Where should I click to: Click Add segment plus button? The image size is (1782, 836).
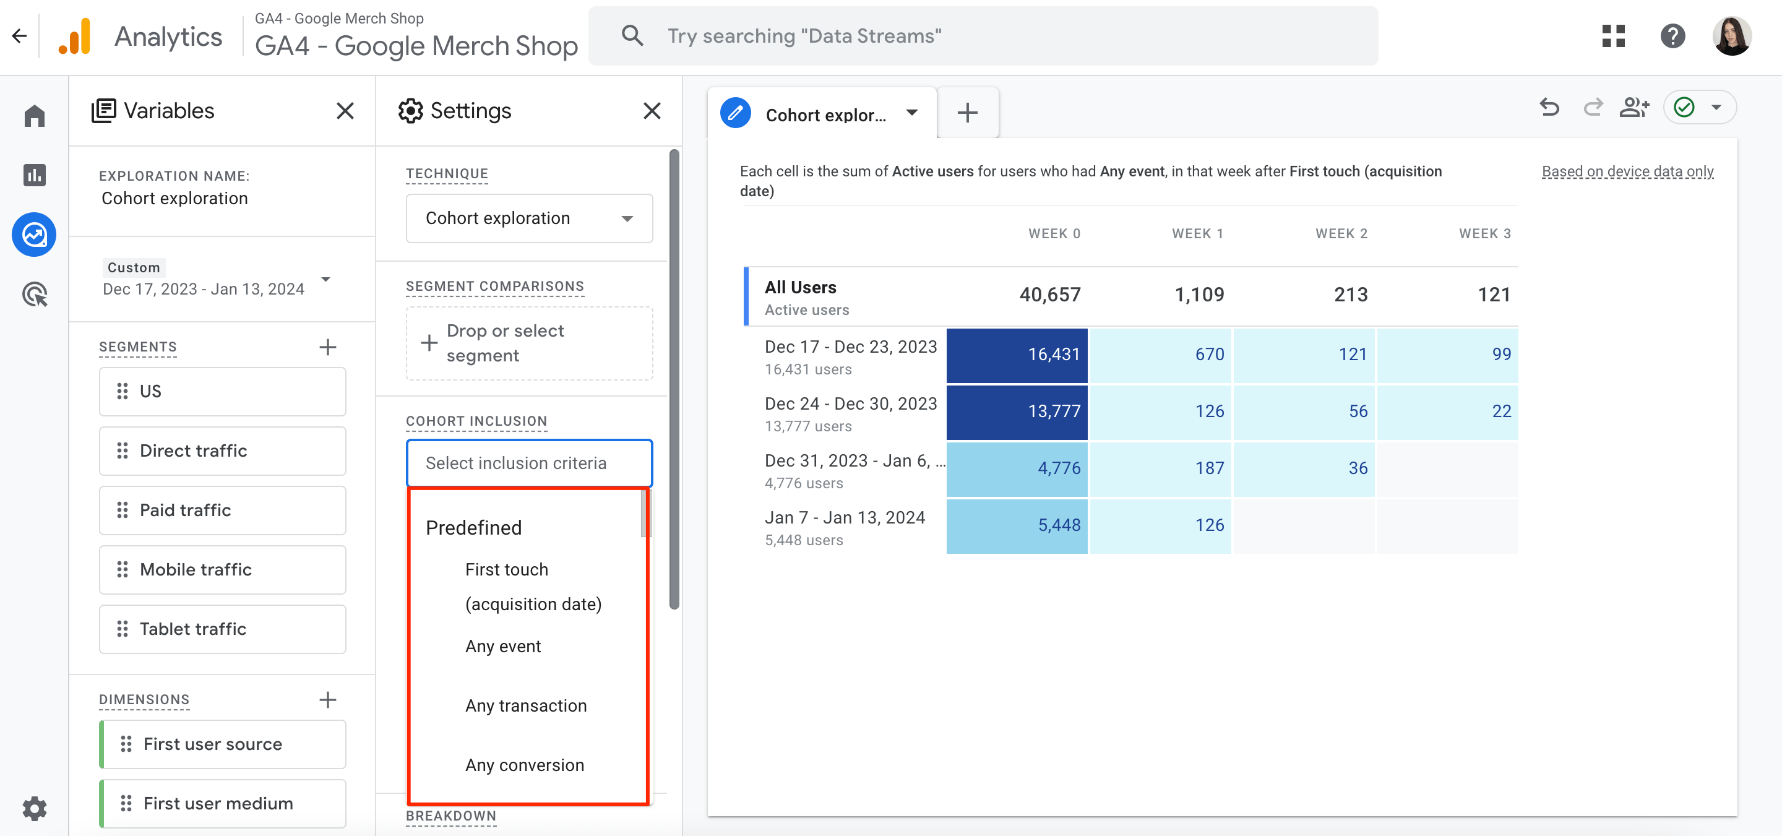tap(330, 347)
